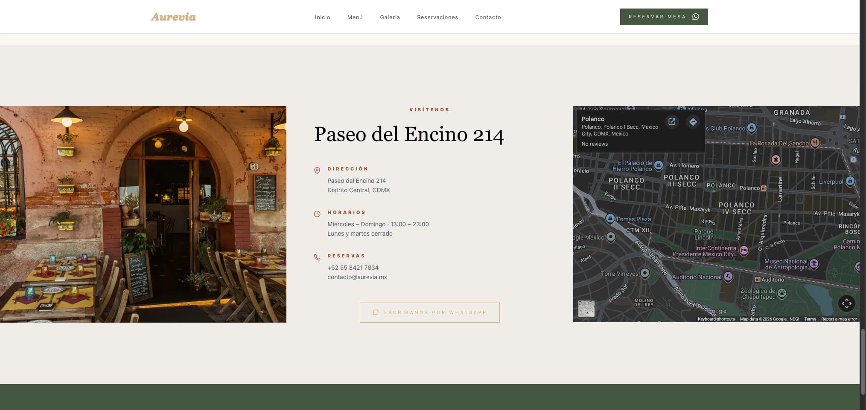866x410 pixels.
Task: Click the Auditorio Nacional music marker
Action: [x=728, y=277]
